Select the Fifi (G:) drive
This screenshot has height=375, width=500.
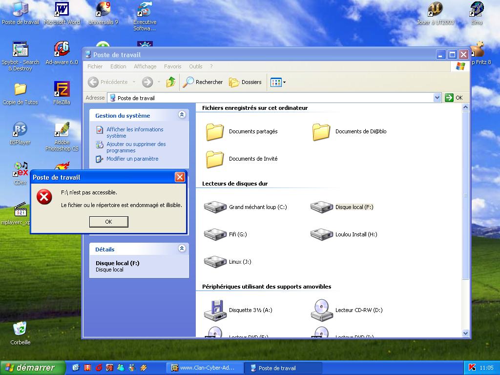pyautogui.click(x=226, y=234)
